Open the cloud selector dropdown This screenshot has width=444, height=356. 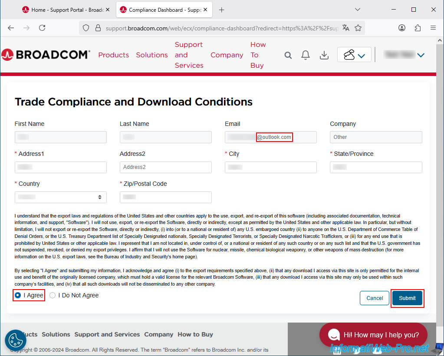pos(354,55)
